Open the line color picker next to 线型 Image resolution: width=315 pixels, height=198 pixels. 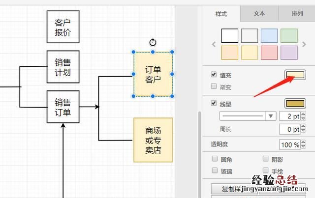pyautogui.click(x=295, y=104)
